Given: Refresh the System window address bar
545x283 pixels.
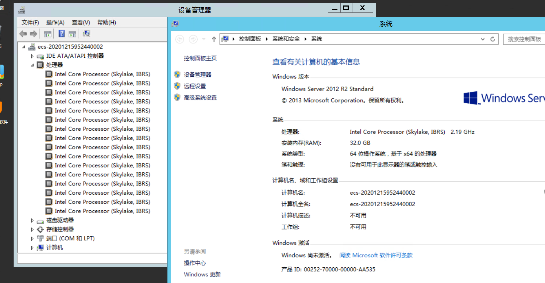Looking at the screenshot, I should (x=492, y=39).
